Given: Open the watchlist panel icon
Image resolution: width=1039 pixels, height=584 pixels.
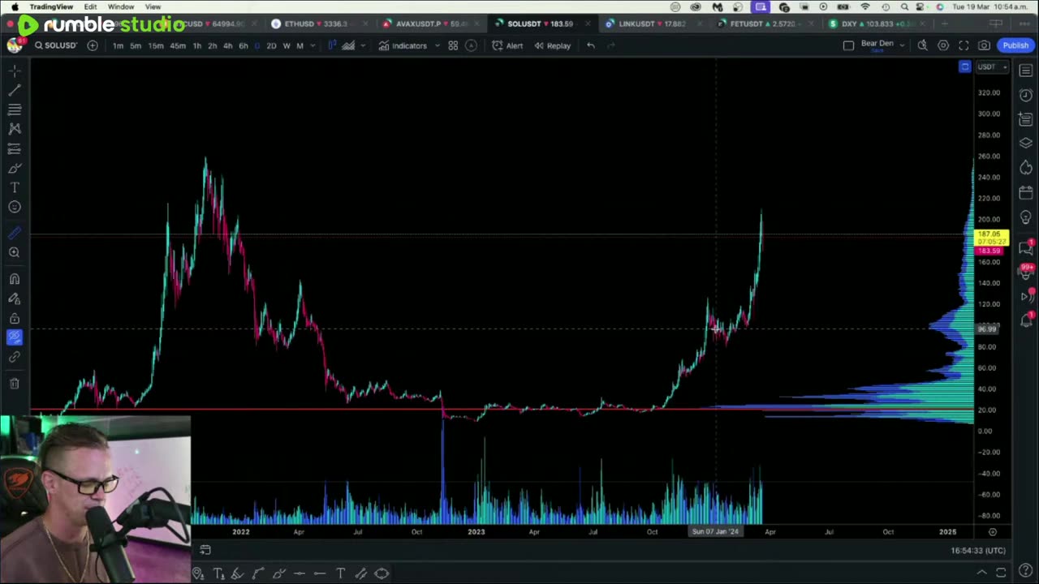Looking at the screenshot, I should [x=1026, y=71].
